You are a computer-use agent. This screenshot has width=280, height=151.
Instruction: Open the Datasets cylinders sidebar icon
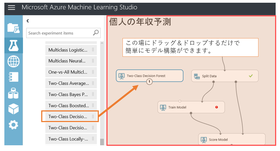[x=13, y=93]
